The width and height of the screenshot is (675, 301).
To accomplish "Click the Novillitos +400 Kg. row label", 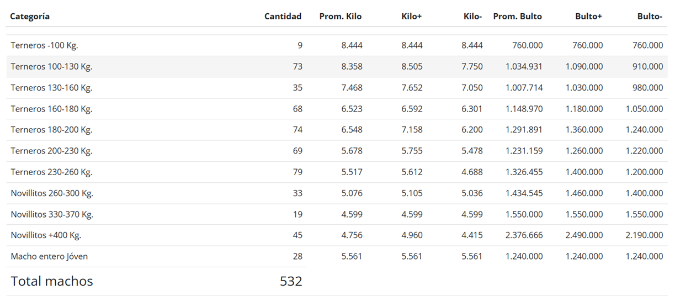I will [46, 235].
